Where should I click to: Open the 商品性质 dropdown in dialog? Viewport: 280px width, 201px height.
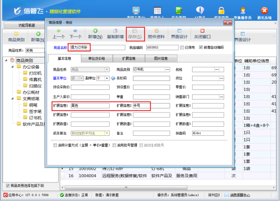[x=107, y=69]
